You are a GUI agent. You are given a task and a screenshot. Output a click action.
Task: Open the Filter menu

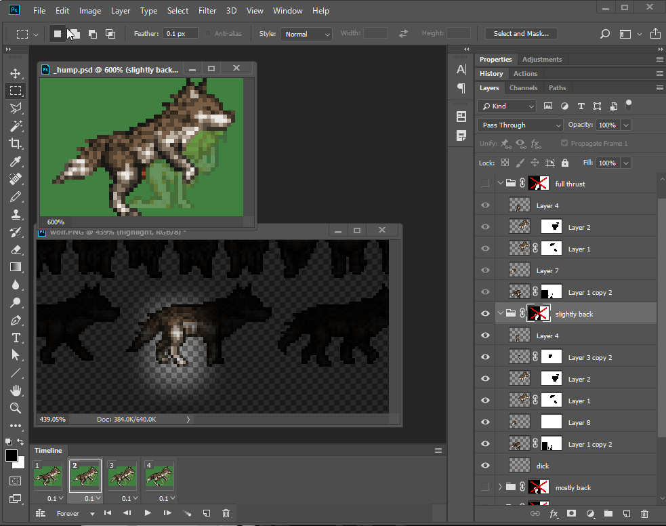coord(208,11)
